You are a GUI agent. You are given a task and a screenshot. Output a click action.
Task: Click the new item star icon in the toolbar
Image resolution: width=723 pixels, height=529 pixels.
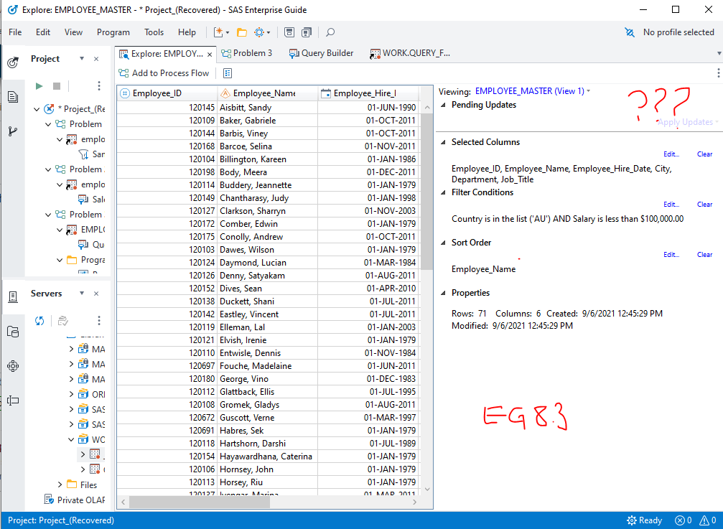[x=219, y=32]
